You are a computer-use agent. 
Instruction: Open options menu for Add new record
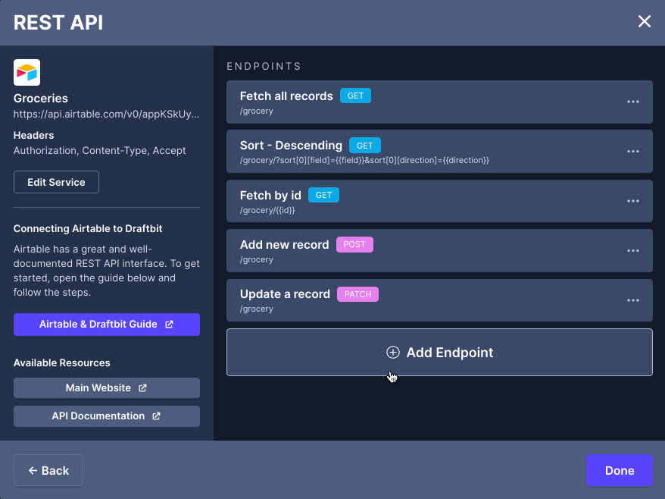click(632, 250)
